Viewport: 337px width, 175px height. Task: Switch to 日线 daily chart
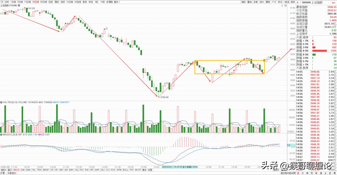(x=51, y=2)
